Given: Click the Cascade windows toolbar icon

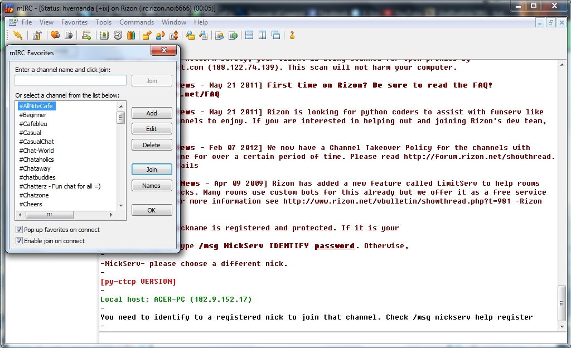Looking at the screenshot, I should pos(275,35).
